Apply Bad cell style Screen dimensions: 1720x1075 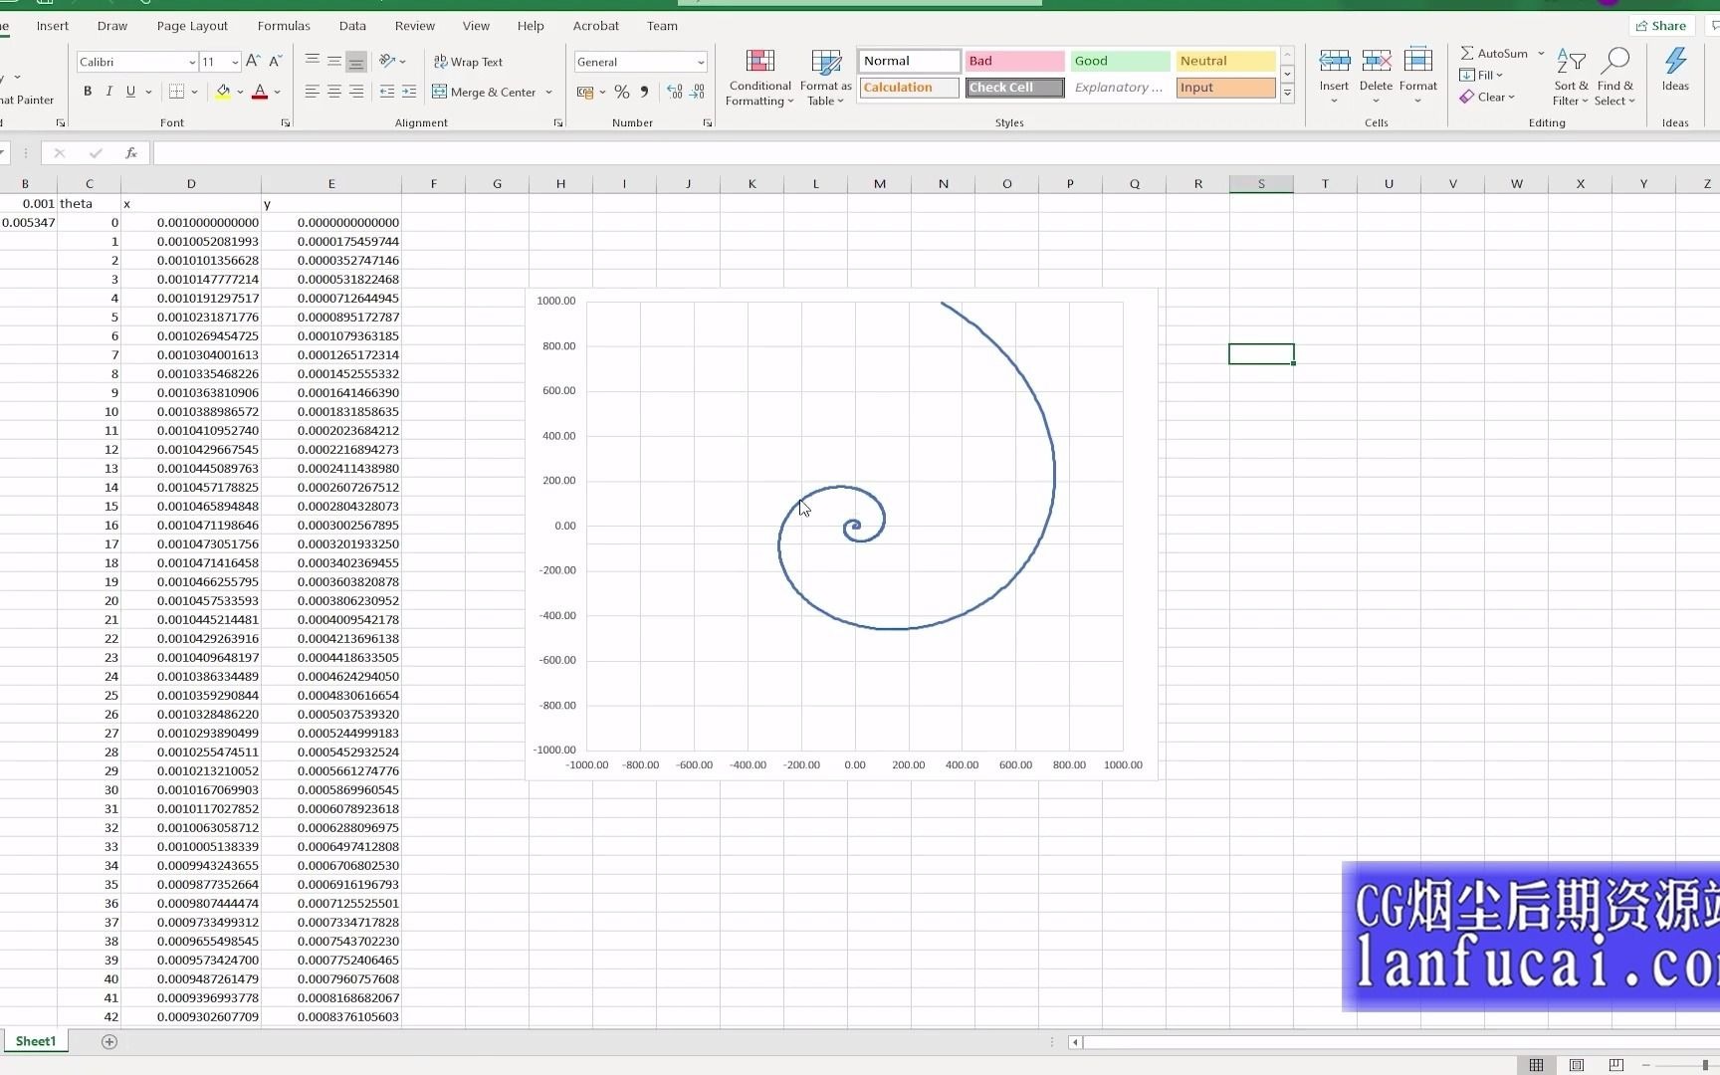tap(1014, 61)
